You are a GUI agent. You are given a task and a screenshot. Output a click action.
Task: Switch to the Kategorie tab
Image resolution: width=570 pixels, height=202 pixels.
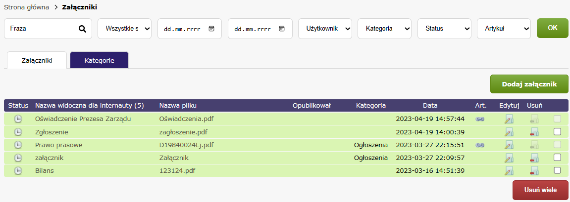point(100,60)
